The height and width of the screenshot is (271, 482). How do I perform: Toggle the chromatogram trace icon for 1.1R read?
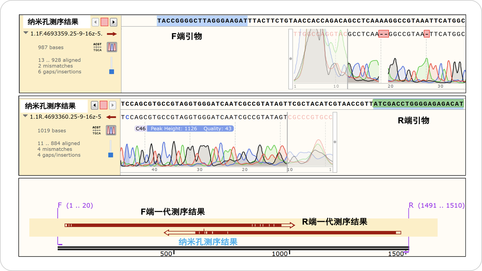111,130
